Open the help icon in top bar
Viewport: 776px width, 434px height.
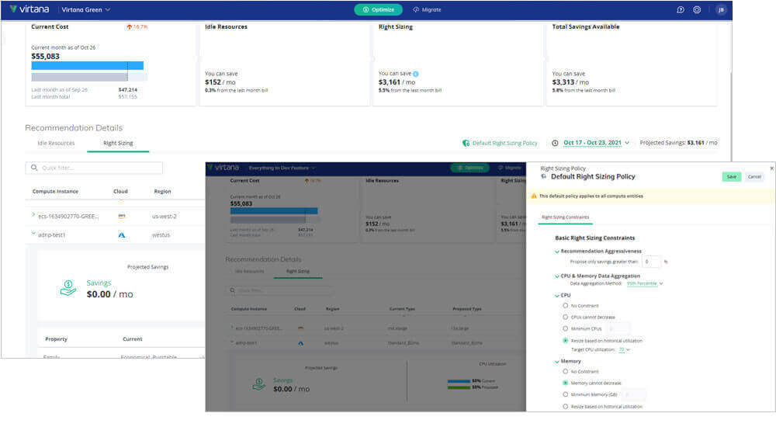point(681,9)
